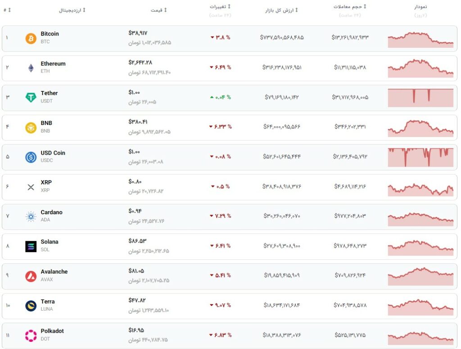
Task: Sort by digital currency name header
Action: (x=72, y=10)
